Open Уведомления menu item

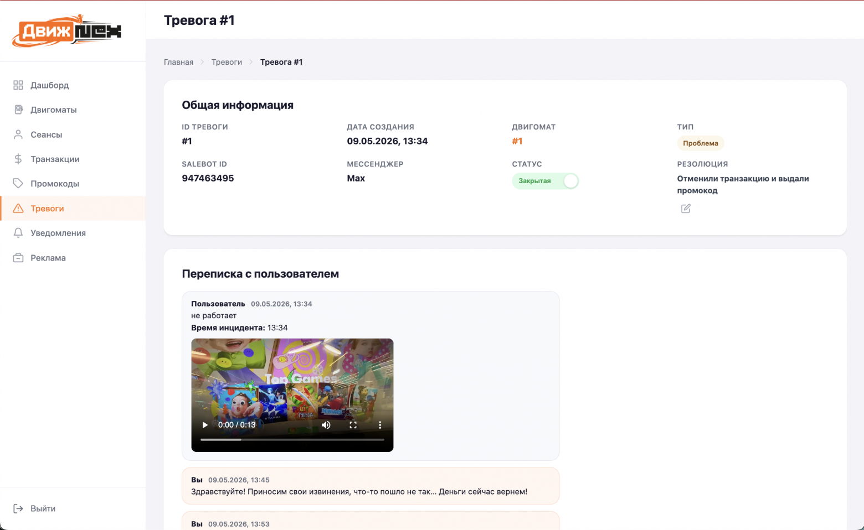(x=73, y=233)
